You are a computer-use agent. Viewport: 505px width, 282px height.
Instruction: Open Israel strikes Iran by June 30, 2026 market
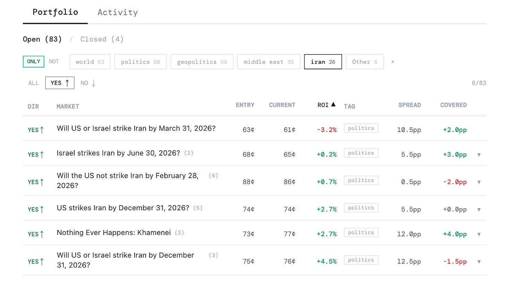click(118, 153)
